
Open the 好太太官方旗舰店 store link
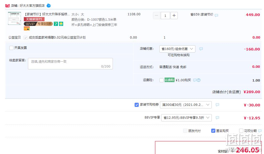[32, 5]
